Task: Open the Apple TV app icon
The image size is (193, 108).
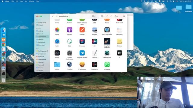Action: coord(119,53)
